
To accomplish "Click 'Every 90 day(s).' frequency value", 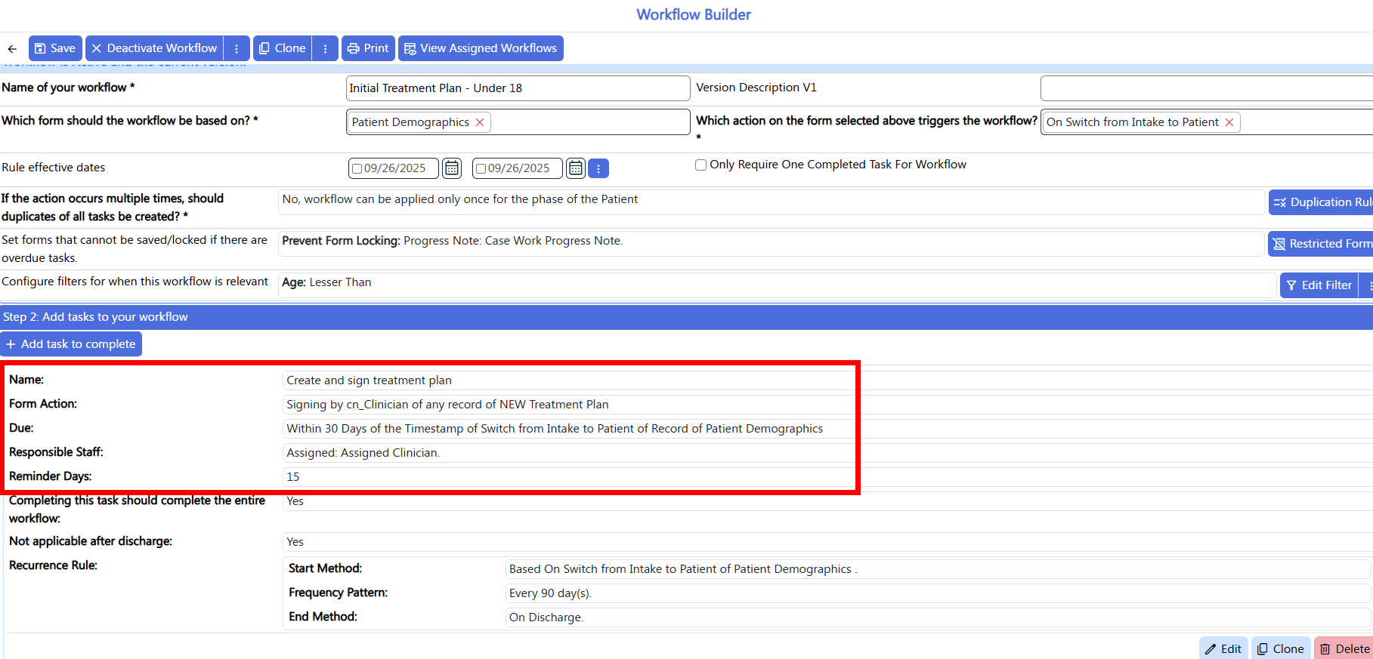I will (x=550, y=593).
